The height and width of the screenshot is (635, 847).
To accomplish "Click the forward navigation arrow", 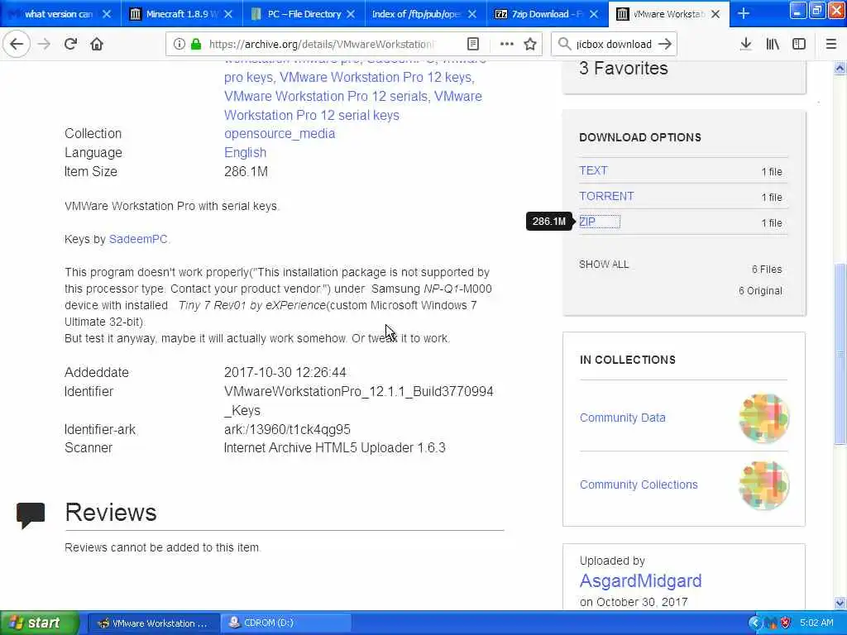I will (44, 44).
